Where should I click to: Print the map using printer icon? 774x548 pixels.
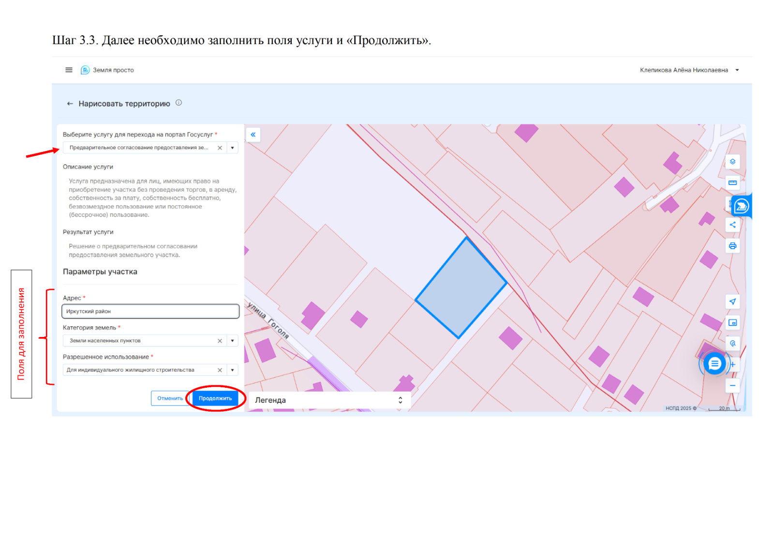[x=732, y=246]
